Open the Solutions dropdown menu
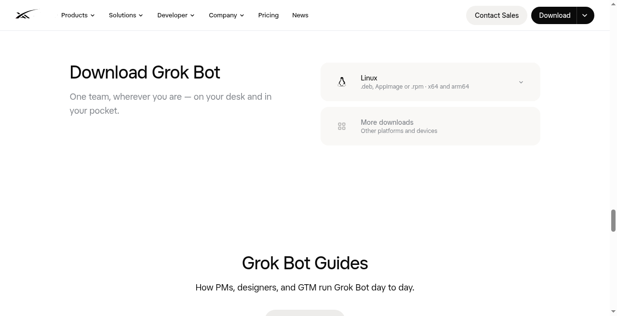Image resolution: width=617 pixels, height=316 pixels. coord(126,15)
